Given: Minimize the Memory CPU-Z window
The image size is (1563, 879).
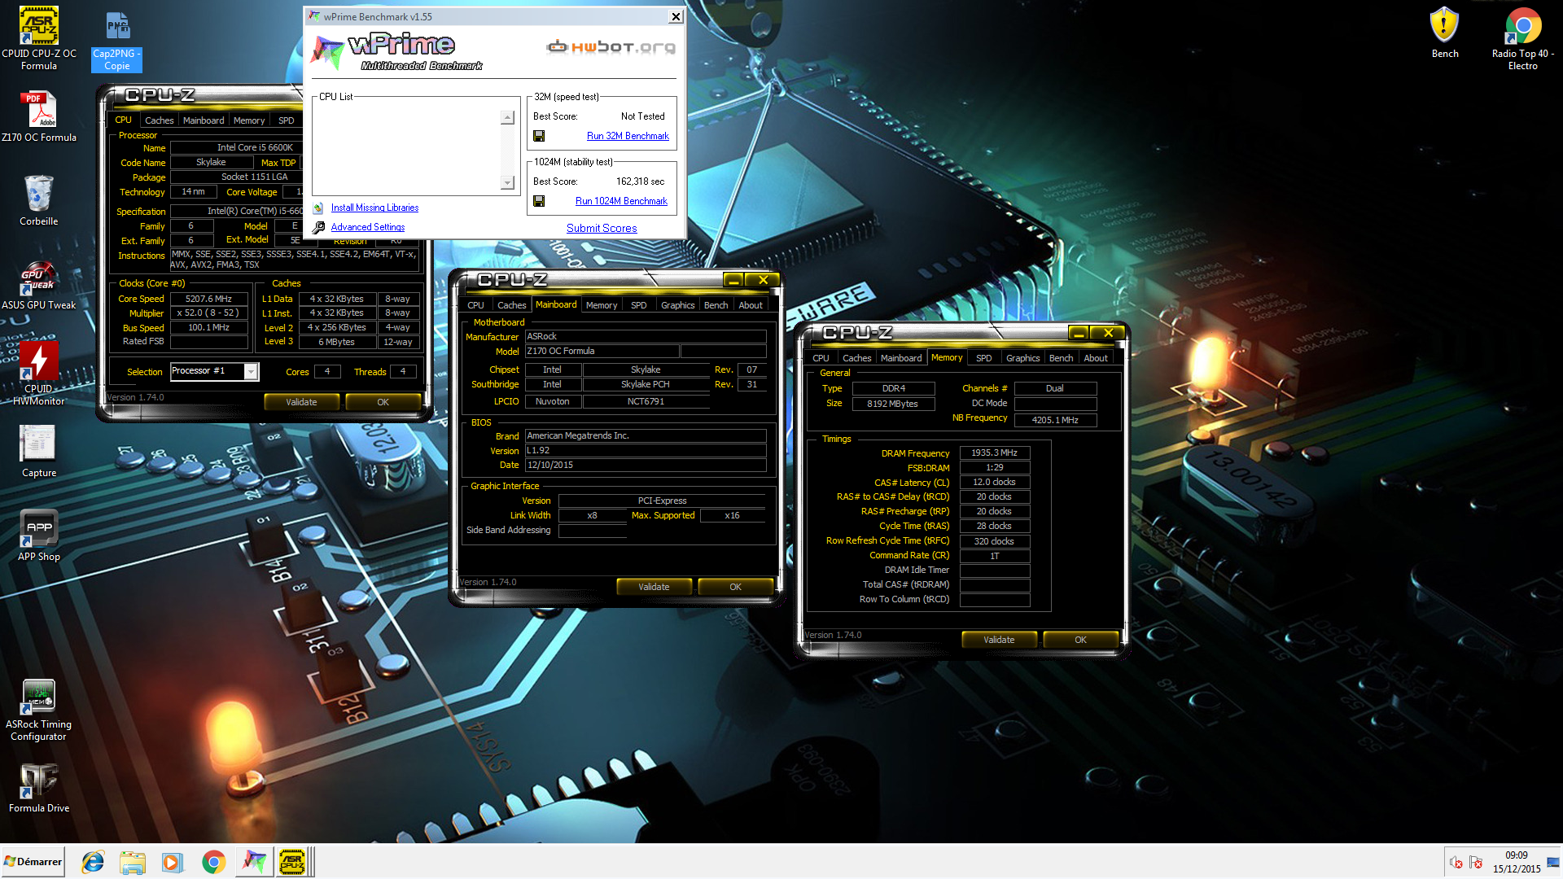Looking at the screenshot, I should [1079, 333].
